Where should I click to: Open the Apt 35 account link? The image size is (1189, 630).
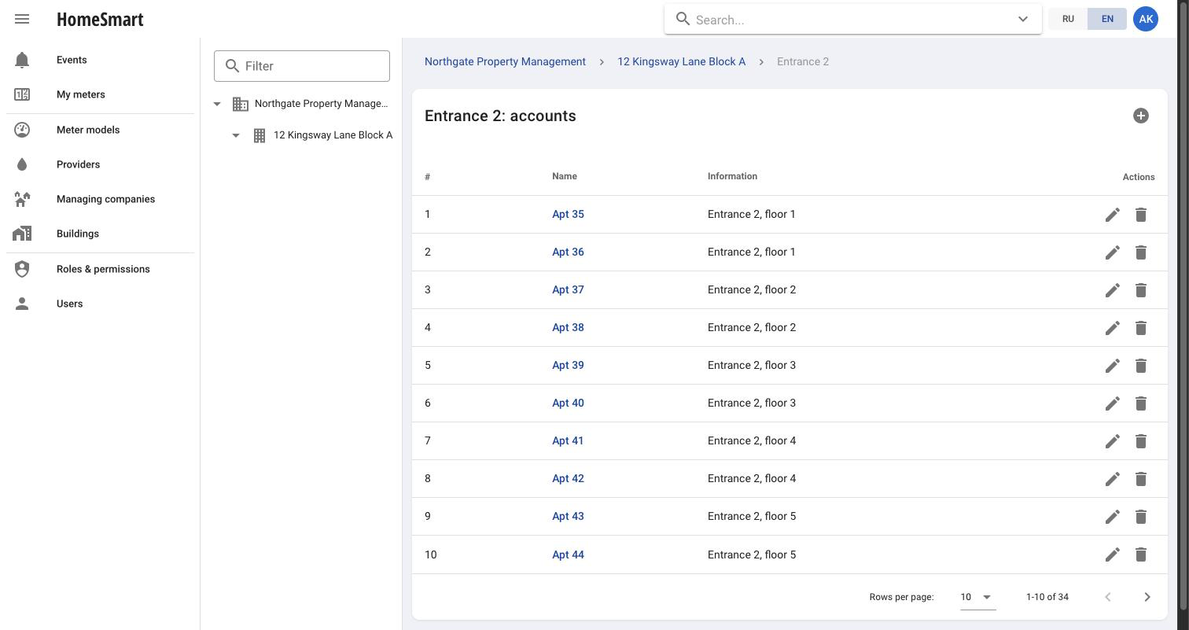click(568, 214)
